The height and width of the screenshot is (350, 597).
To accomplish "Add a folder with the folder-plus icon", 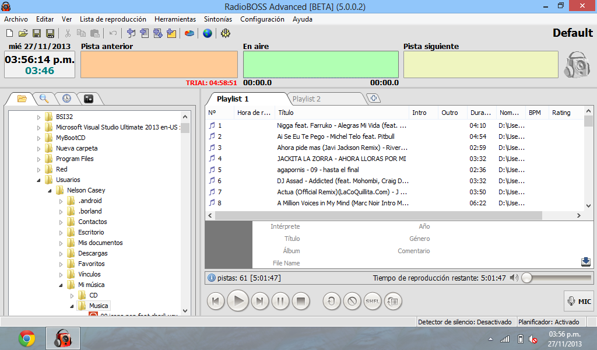I will pyautogui.click(x=171, y=33).
